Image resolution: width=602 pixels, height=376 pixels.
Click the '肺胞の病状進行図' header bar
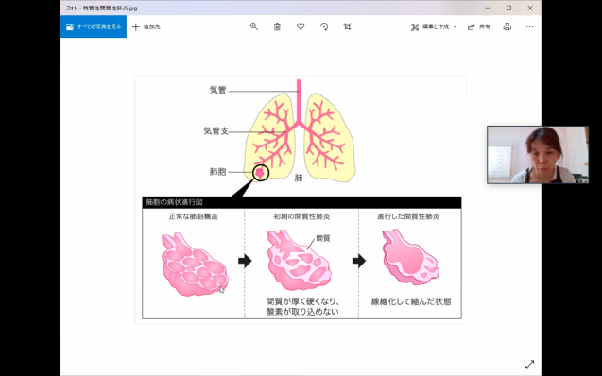point(301,202)
